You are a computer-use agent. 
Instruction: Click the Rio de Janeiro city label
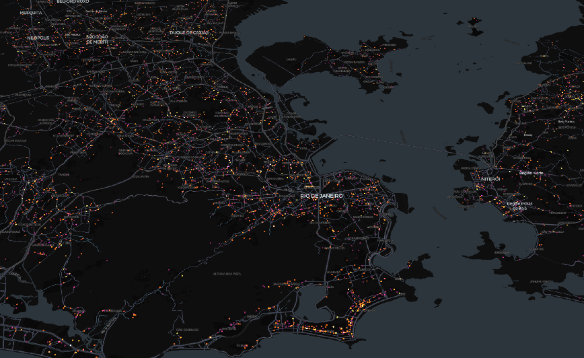322,196
